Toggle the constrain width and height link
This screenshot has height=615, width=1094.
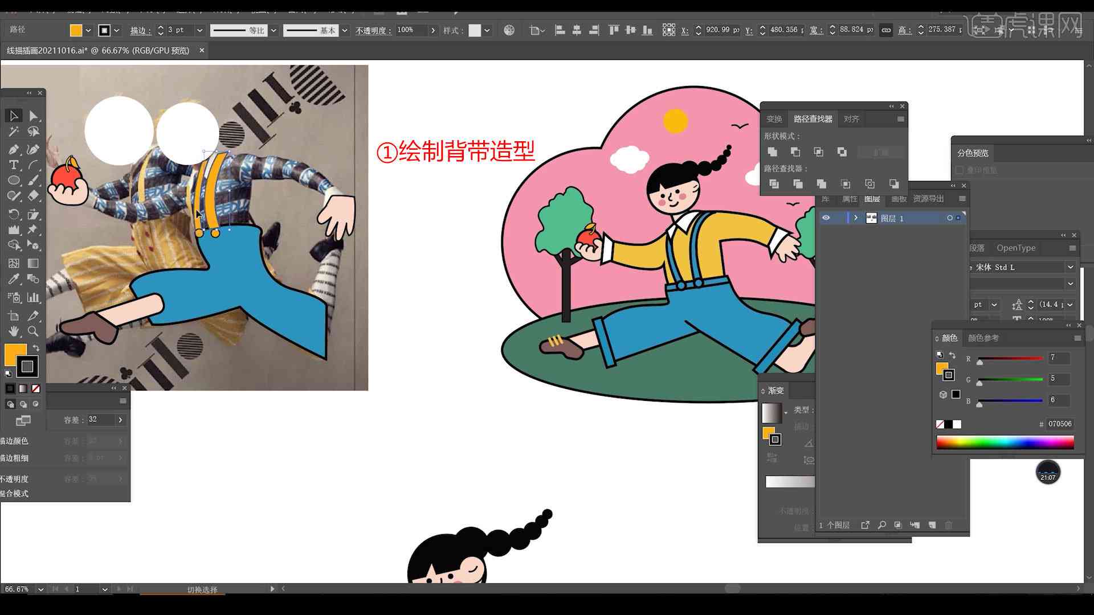tap(886, 30)
